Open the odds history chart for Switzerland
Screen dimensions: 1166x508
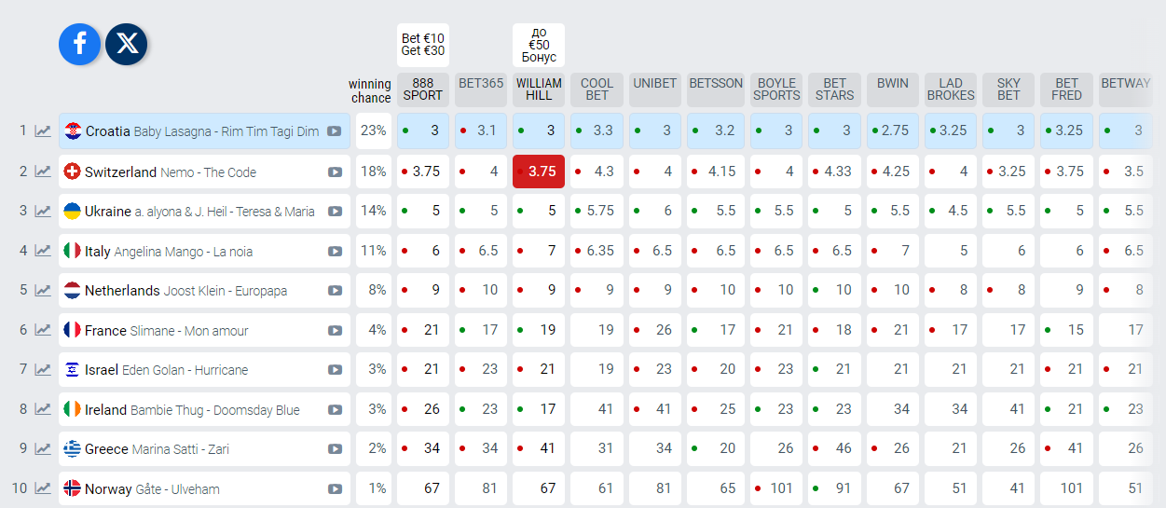43,172
